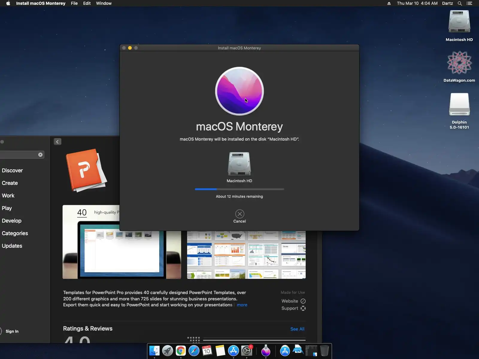Click the 'Ratings & Reviews' heading

tap(88, 328)
